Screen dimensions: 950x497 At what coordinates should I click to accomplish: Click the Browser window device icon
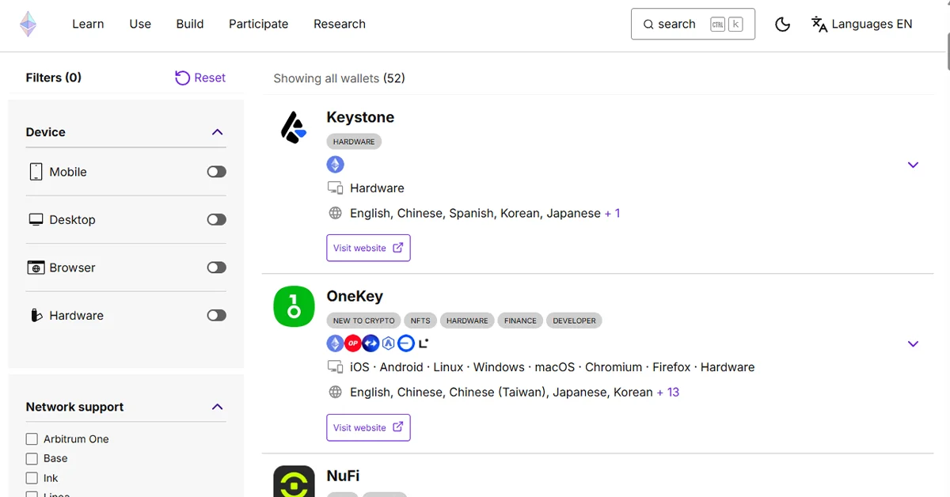point(36,267)
